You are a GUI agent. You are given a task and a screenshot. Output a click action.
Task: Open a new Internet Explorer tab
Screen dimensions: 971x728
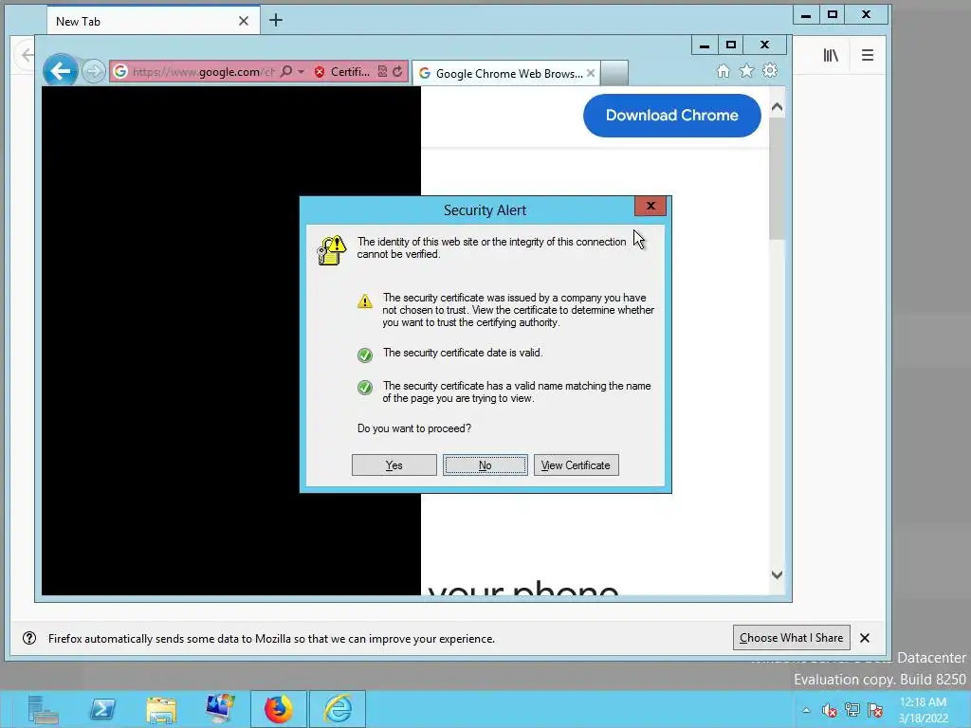(x=614, y=74)
